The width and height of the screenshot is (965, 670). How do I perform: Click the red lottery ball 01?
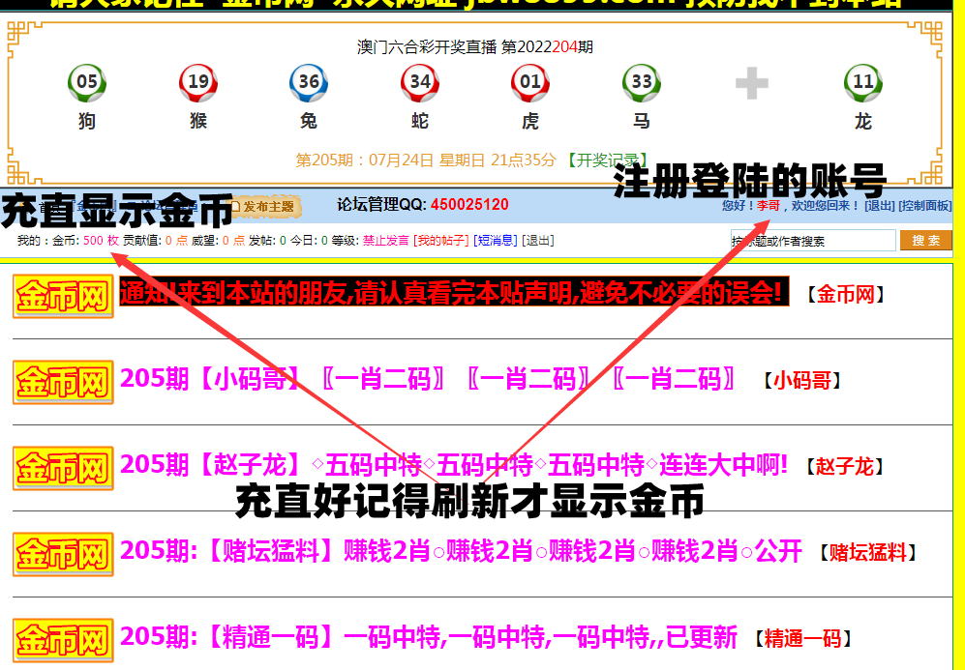530,83
